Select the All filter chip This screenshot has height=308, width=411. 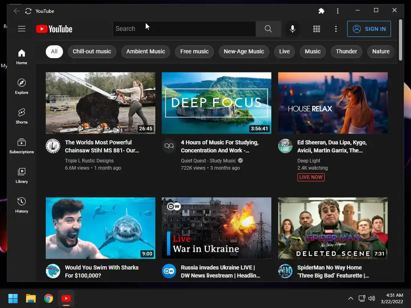(x=54, y=51)
